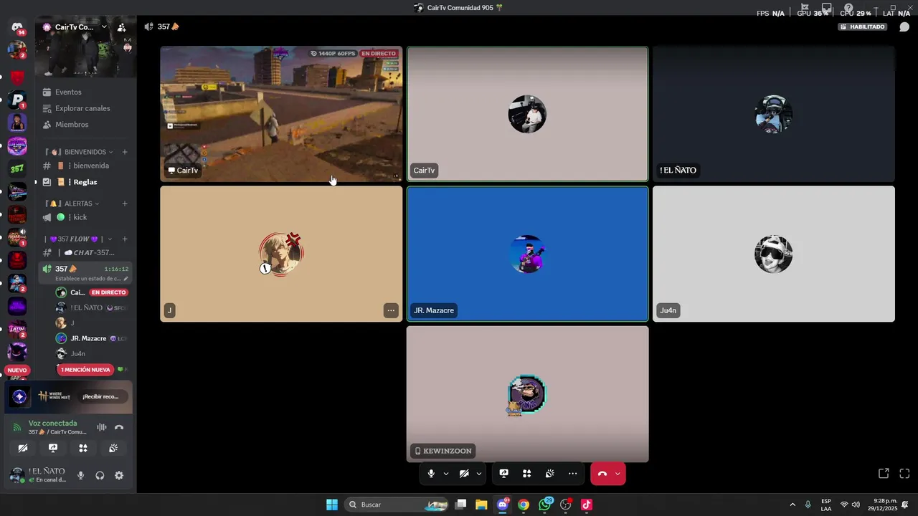Screen dimensions: 918x516
Task: Open soundboard icon in call toolbar
Action: tap(550, 474)
